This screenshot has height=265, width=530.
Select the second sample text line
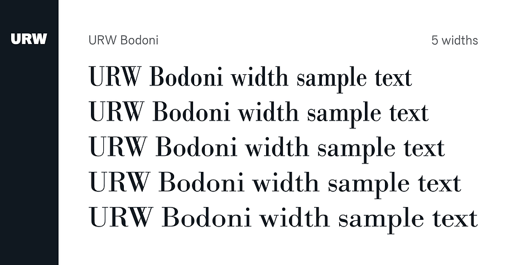258,113
